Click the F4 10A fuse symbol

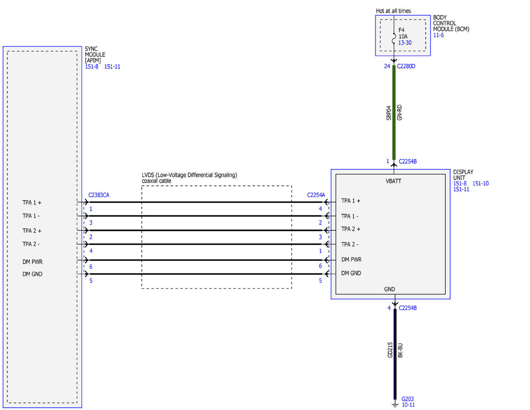(394, 38)
